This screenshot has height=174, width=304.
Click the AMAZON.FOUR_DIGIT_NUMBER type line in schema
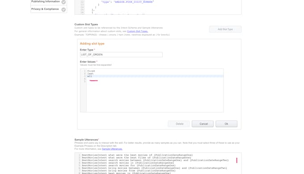click(127, 2)
